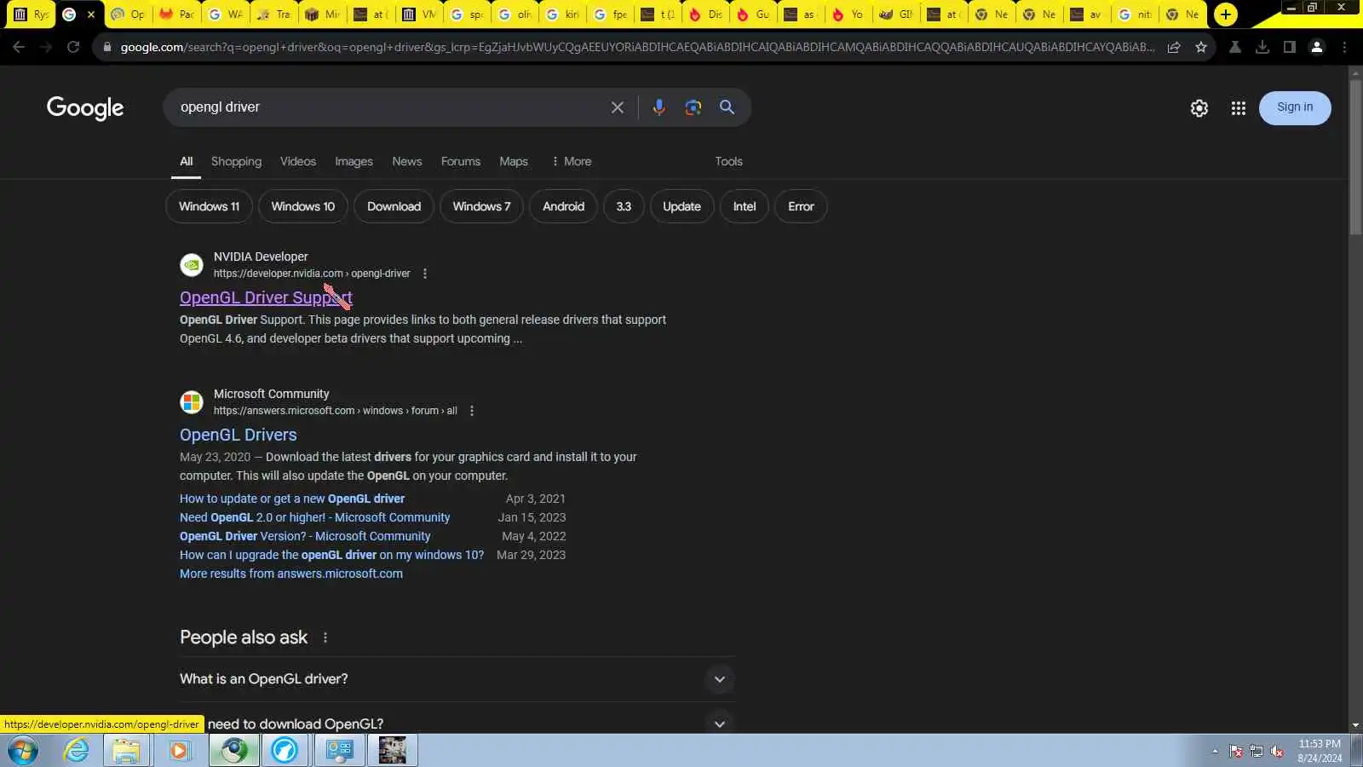
Task: Share this page from the address bar
Action: (1174, 47)
